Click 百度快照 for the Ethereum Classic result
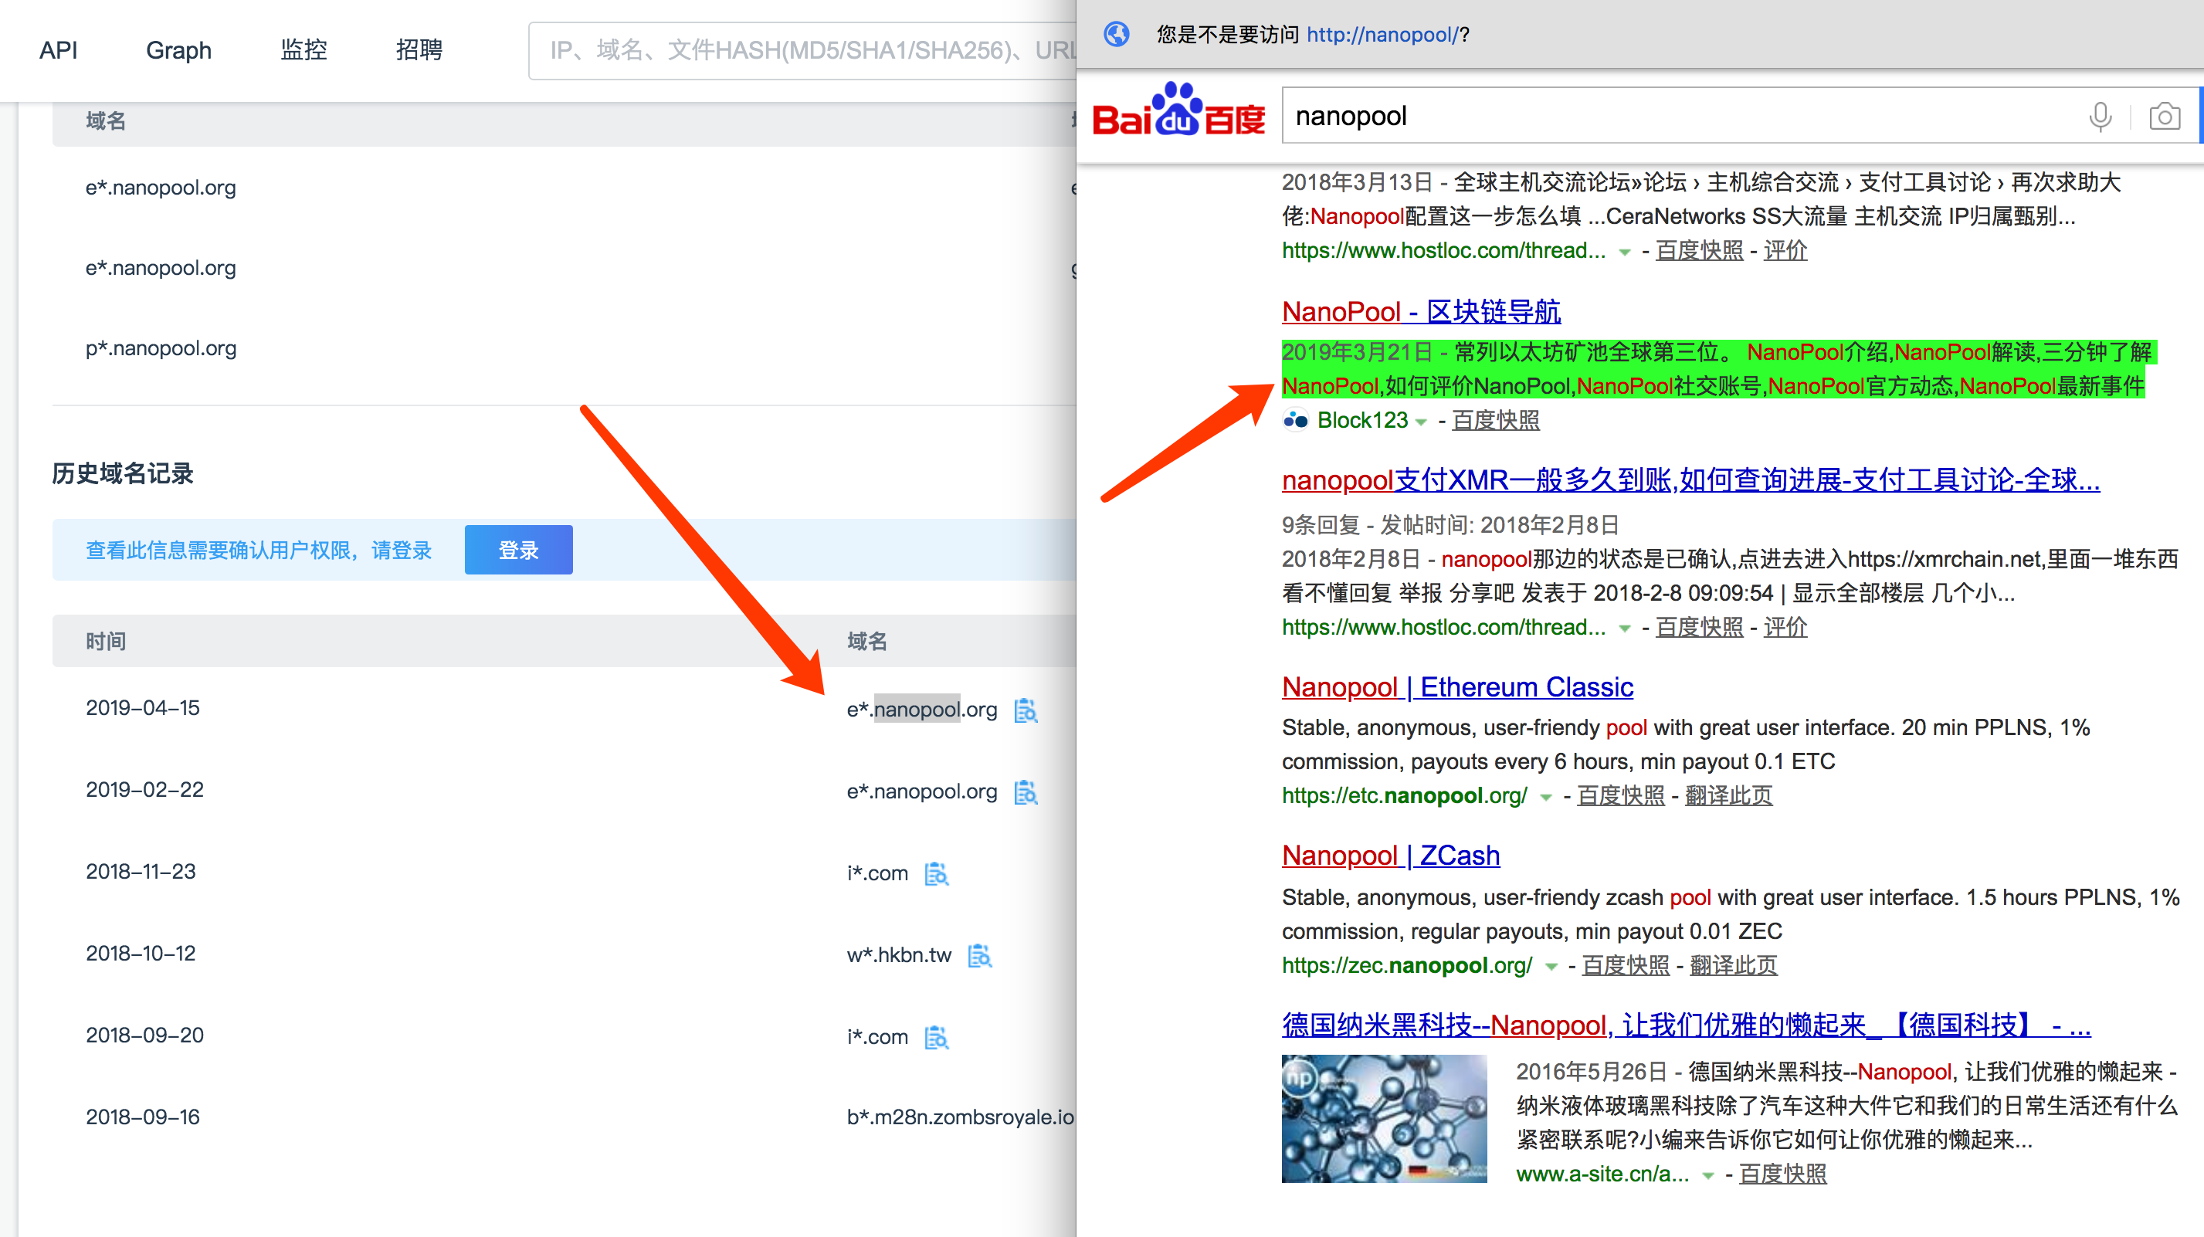 coord(1620,795)
